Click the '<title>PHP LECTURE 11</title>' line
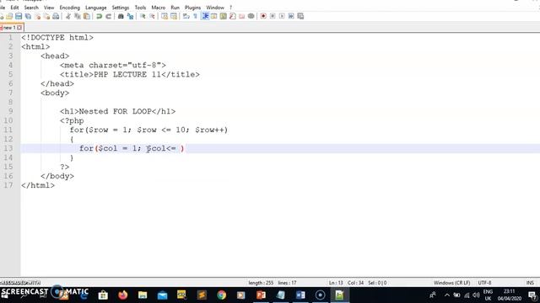The height and width of the screenshot is (303, 540). pos(129,75)
